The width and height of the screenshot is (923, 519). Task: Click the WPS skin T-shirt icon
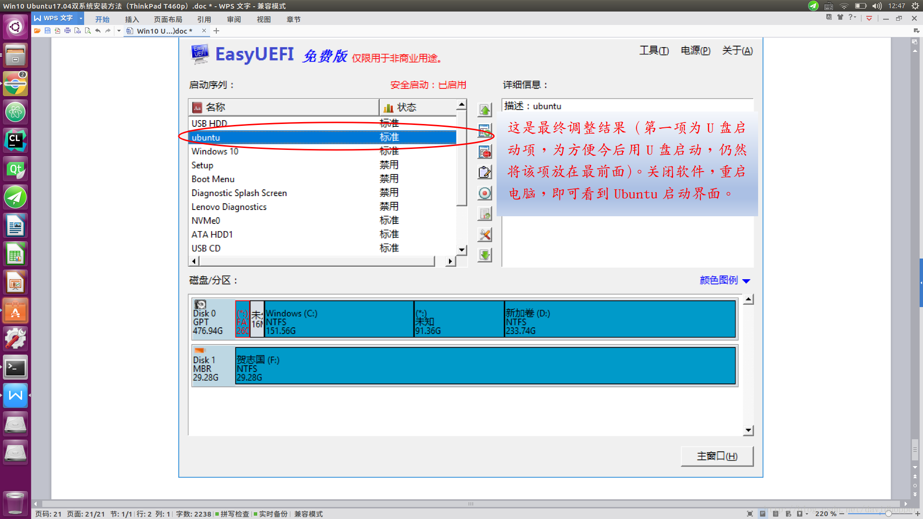(840, 17)
